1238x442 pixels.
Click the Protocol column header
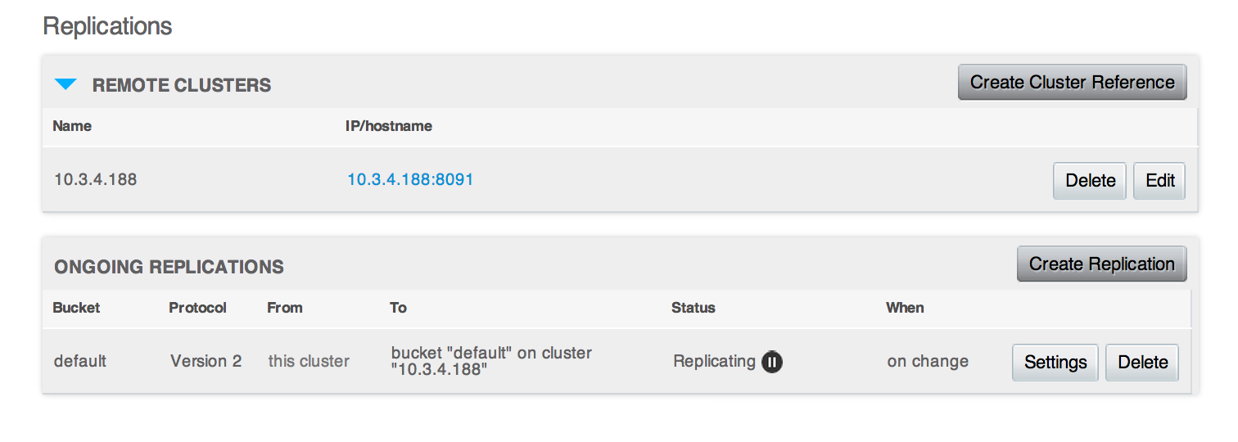197,308
